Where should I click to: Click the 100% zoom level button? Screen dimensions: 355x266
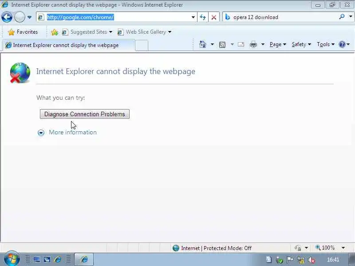click(325, 248)
